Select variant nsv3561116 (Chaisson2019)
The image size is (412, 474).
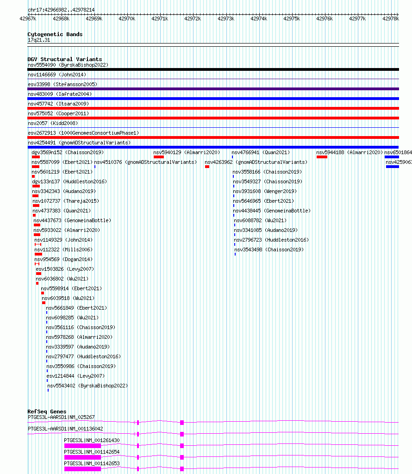(x=81, y=327)
